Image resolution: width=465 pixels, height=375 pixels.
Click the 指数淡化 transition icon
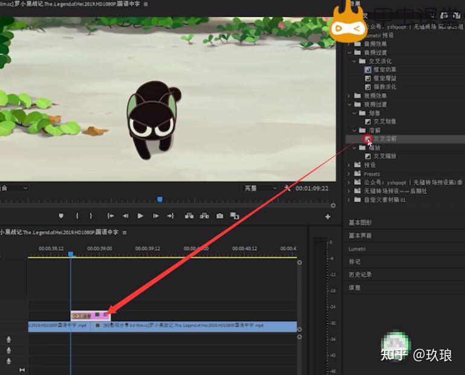[x=368, y=87]
